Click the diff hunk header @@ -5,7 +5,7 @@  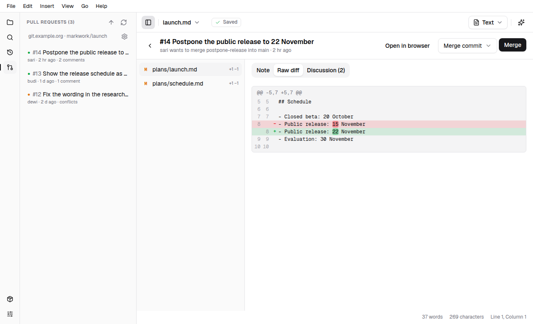click(279, 93)
